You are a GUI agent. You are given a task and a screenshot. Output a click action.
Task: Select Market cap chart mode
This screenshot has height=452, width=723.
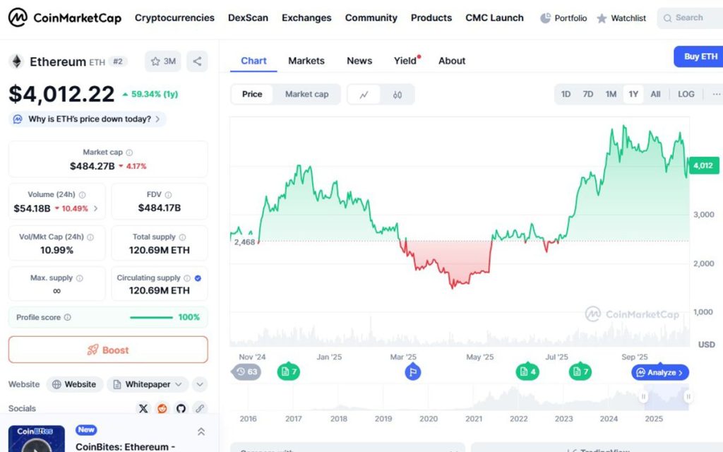(306, 94)
